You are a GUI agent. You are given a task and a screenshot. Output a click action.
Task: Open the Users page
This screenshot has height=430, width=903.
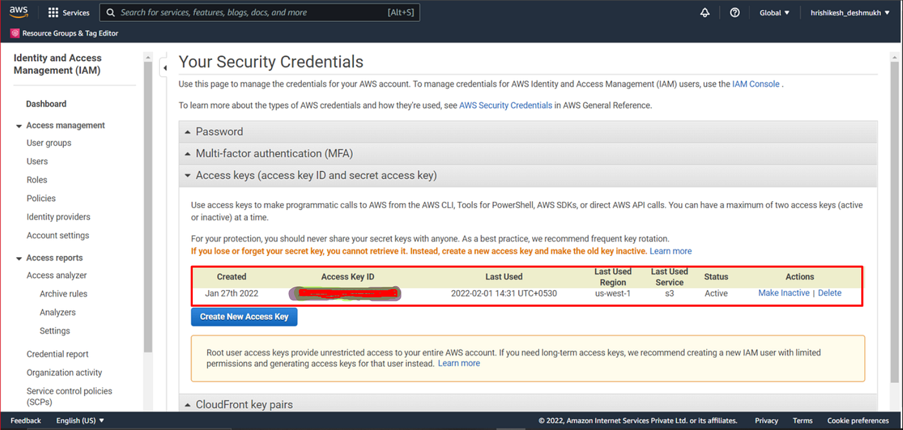(x=37, y=161)
